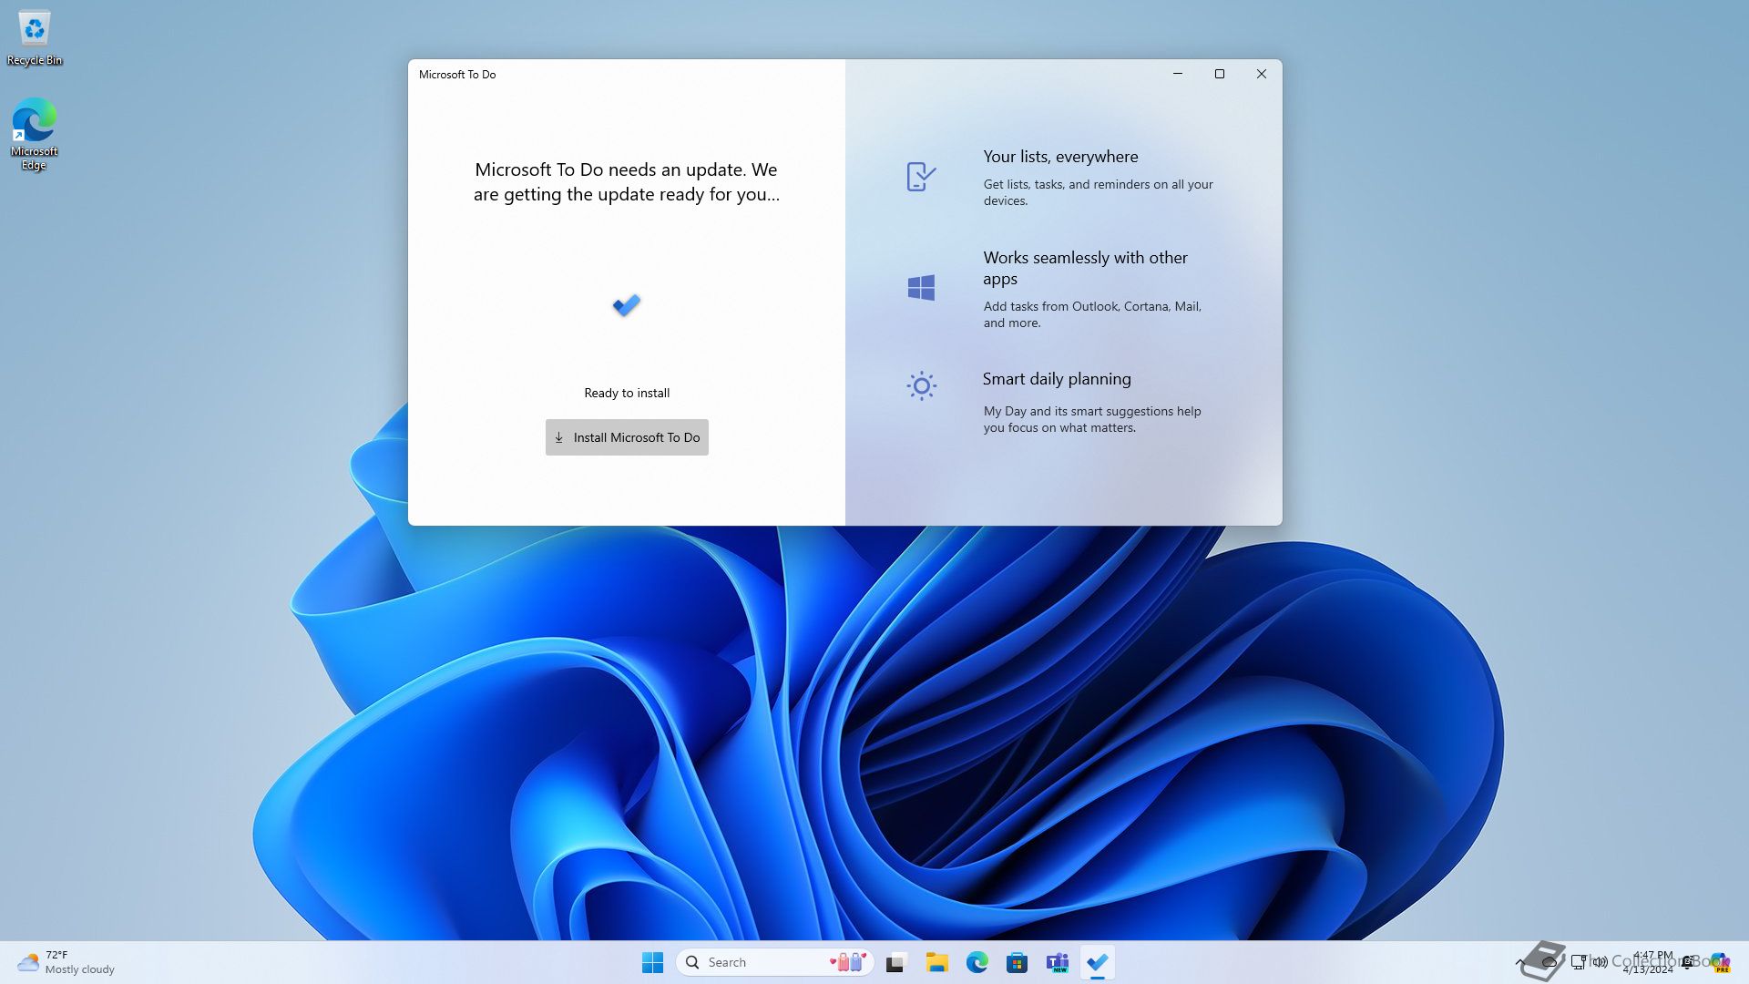Image resolution: width=1749 pixels, height=984 pixels.
Task: Open Microsoft Store from the taskbar
Action: [x=1017, y=962]
